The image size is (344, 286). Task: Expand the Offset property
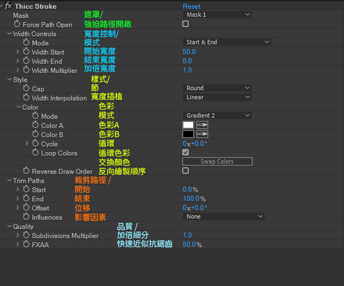pyautogui.click(x=17, y=208)
